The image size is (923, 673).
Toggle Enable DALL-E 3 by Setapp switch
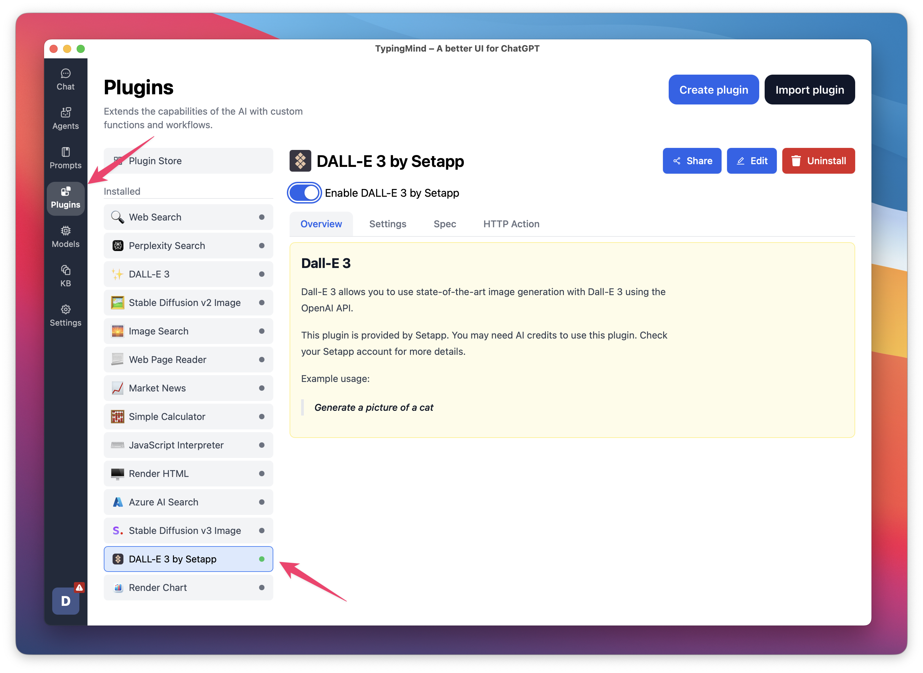click(304, 193)
